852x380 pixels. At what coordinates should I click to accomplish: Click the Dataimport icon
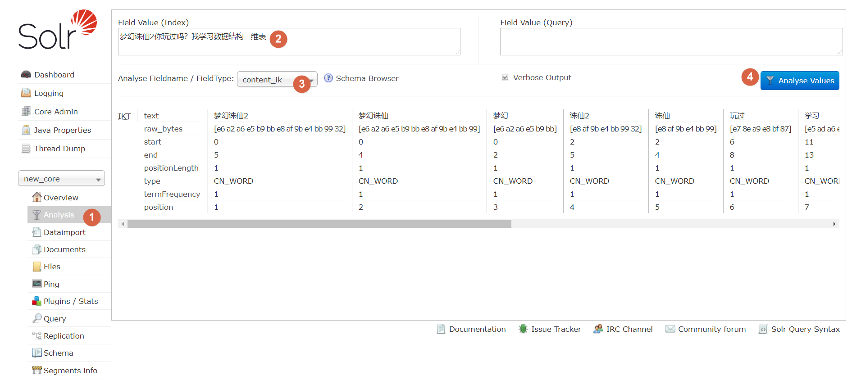(36, 232)
